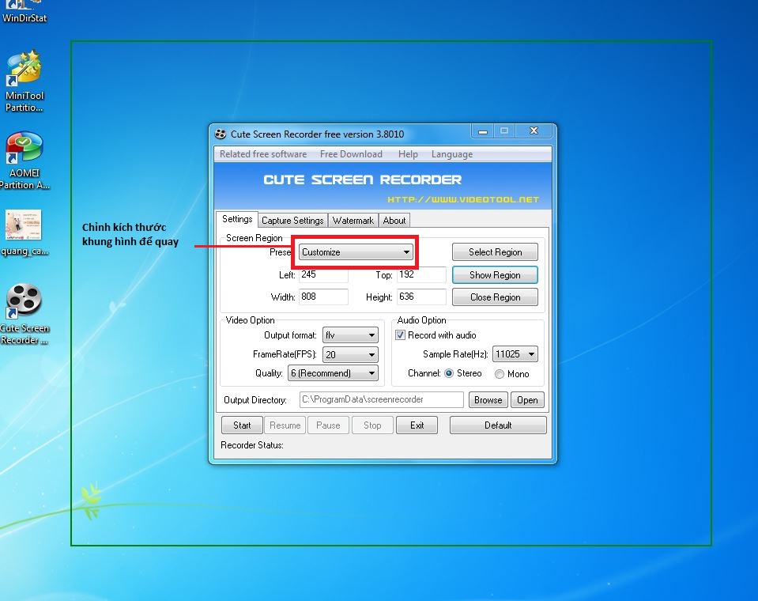Open the Output format flv dropdown
This screenshot has height=601, width=758.
[350, 335]
